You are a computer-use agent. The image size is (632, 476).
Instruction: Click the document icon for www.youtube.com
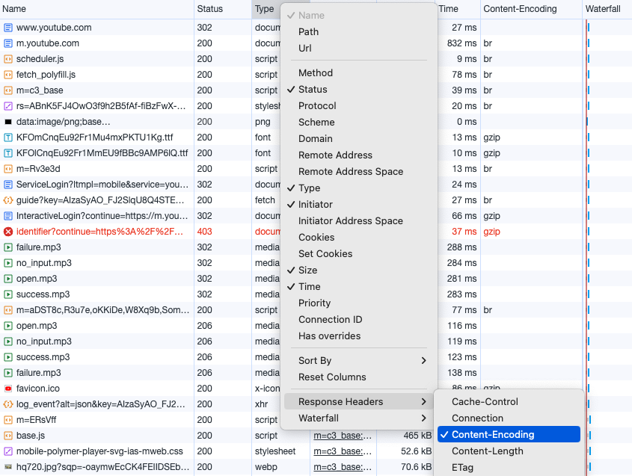(x=8, y=28)
